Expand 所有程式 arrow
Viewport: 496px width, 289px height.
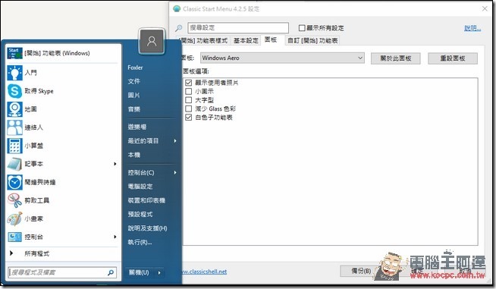pyautogui.click(x=11, y=253)
